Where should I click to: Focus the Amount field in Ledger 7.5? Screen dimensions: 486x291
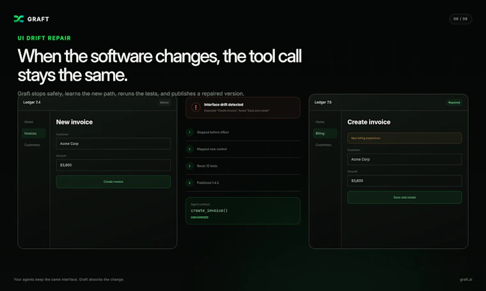pos(405,180)
